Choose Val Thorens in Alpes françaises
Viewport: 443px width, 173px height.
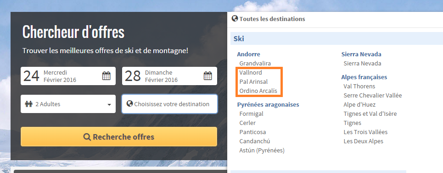[359, 86]
